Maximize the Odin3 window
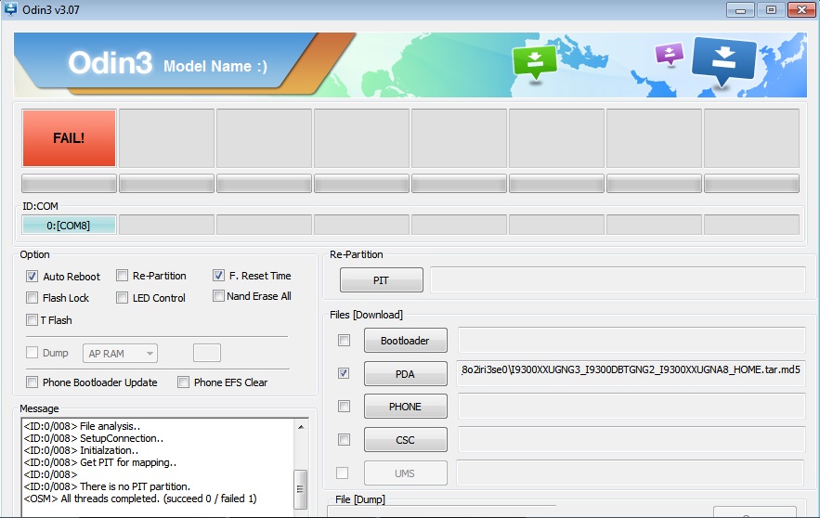Viewport: 820px width, 518px height. point(771,9)
